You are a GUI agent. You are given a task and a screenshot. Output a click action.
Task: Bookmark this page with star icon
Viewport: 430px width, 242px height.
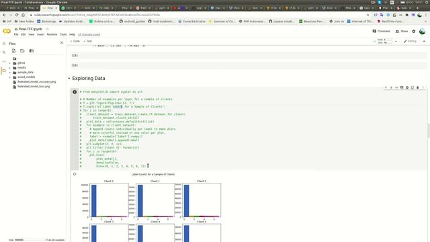(368, 15)
